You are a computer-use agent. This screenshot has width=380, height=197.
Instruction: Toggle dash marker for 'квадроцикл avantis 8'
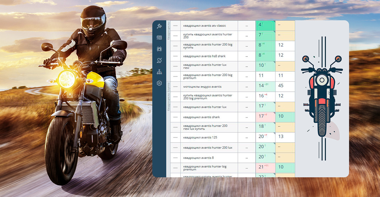tap(176, 158)
